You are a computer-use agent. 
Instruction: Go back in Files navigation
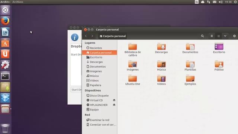click(86, 36)
